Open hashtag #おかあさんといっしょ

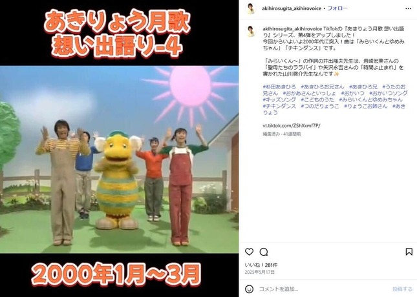[309, 93]
